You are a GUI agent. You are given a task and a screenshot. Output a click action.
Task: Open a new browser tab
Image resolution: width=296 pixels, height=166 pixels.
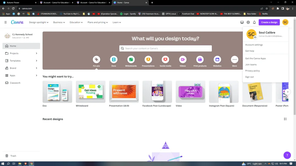pyautogui.click(x=152, y=3)
